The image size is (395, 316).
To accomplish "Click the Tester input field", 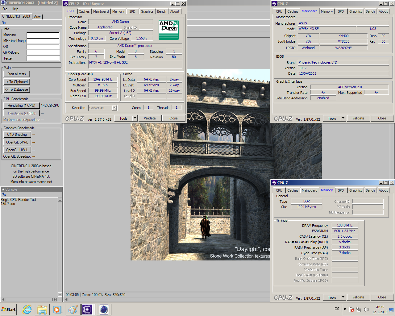I will pyautogui.click(x=43, y=58).
